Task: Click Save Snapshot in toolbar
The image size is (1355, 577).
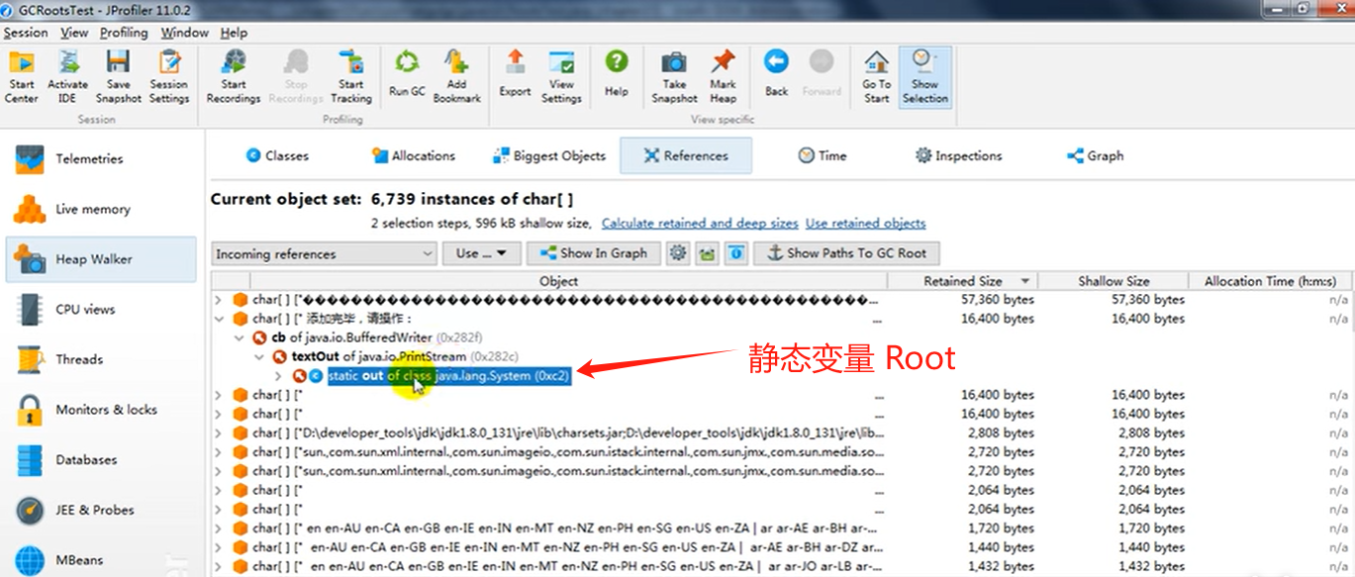Action: click(x=118, y=77)
